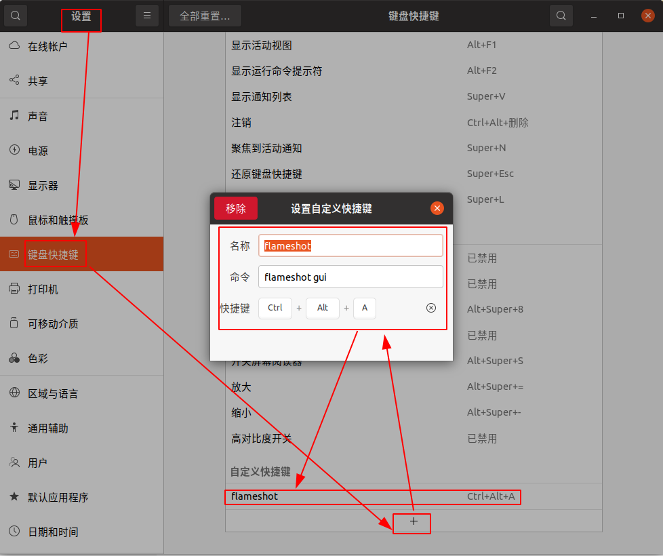Open 电源 settings panel
This screenshot has height=556, width=663.
click(x=81, y=151)
